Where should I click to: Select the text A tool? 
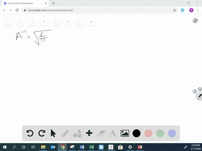[x=113, y=133]
